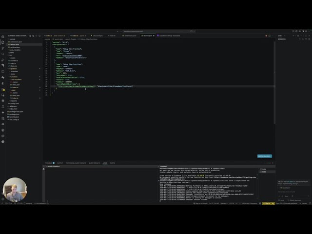This screenshot has height=234, width=312.
Task: Click the New Folder icon in Explorer header
Action: pyautogui.click(x=33, y=36)
